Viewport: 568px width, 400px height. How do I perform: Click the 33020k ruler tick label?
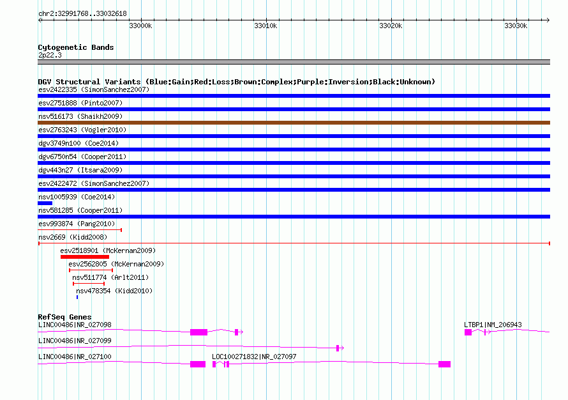[x=391, y=26]
